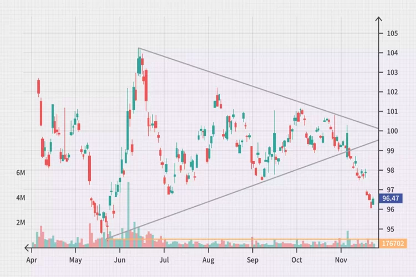Image resolution: width=416 pixels, height=277 pixels.
Task: Click the current price label 96.47
Action: click(390, 198)
